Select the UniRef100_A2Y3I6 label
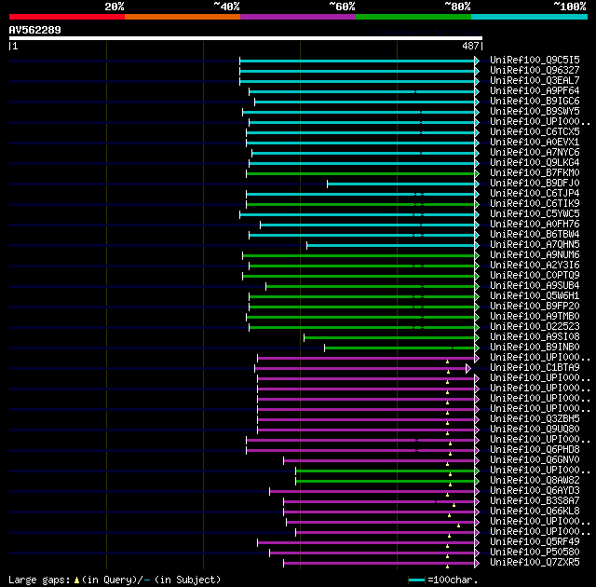The width and height of the screenshot is (596, 587). (535, 266)
